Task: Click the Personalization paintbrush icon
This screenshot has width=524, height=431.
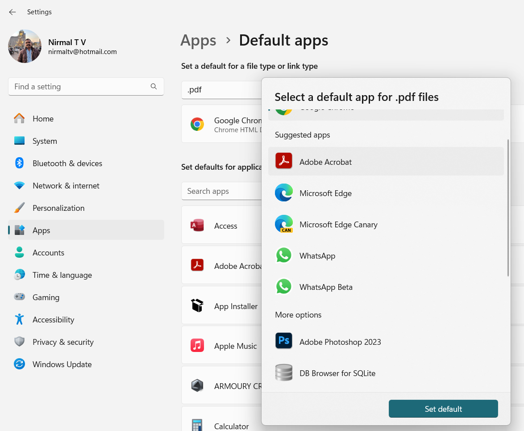Action: point(19,208)
